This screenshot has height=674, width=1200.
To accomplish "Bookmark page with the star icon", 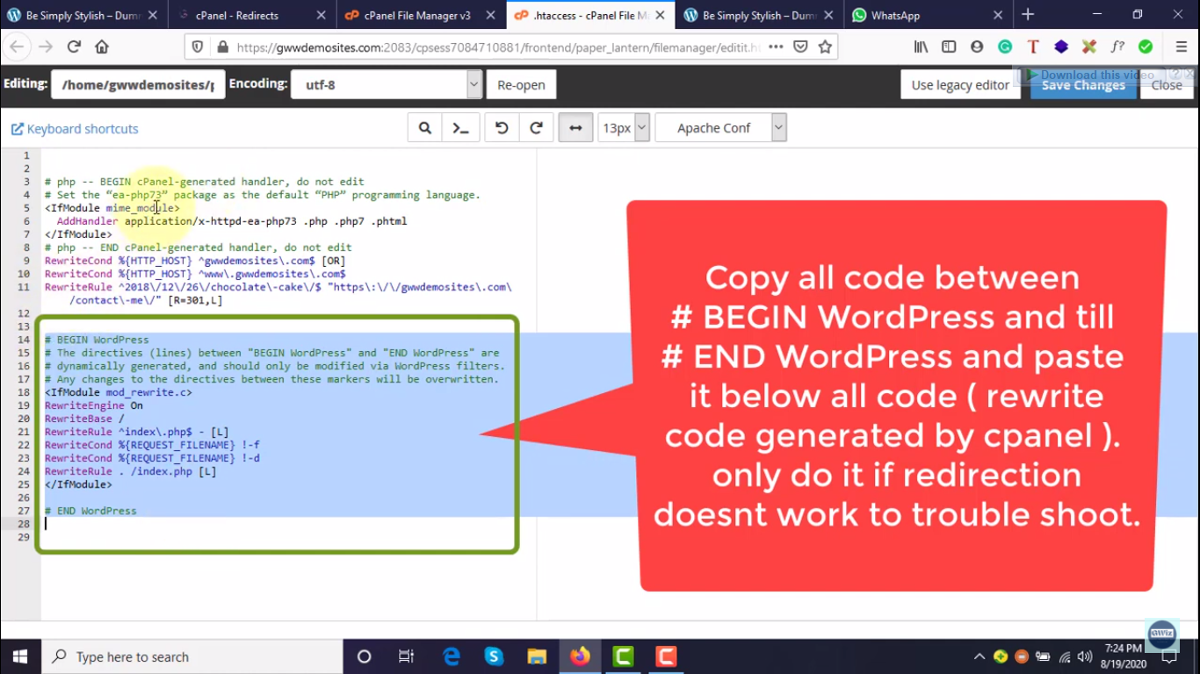I will 825,47.
